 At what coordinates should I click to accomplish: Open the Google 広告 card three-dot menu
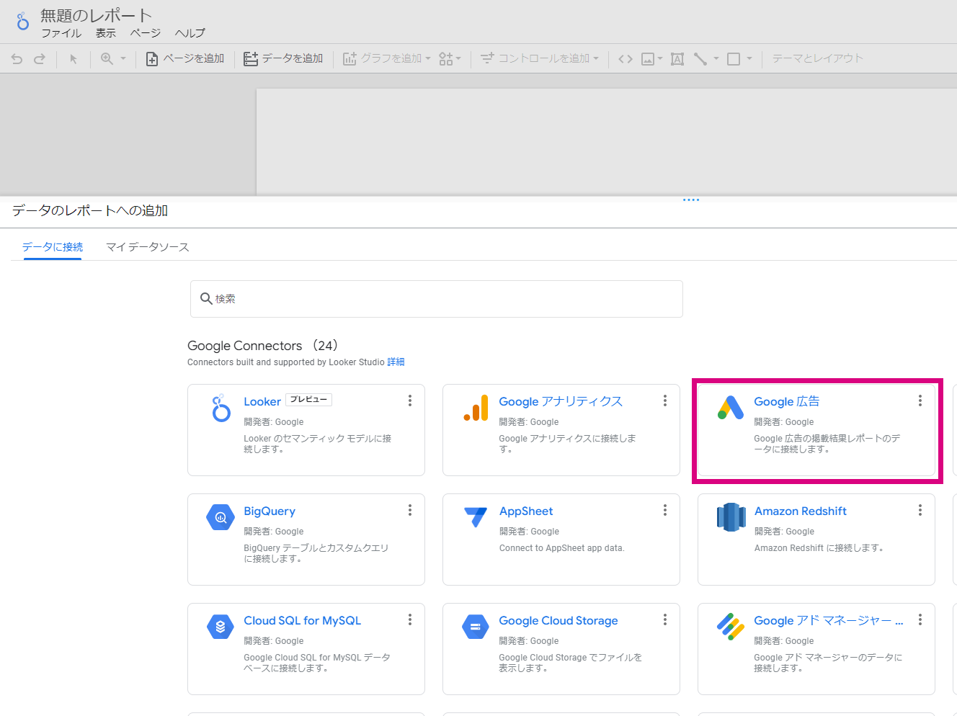point(920,400)
